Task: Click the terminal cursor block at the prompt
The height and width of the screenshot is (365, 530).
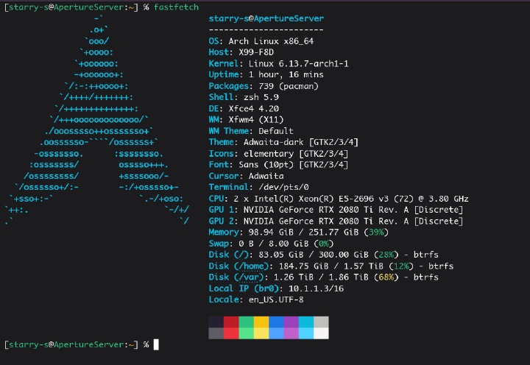Action: [x=156, y=344]
